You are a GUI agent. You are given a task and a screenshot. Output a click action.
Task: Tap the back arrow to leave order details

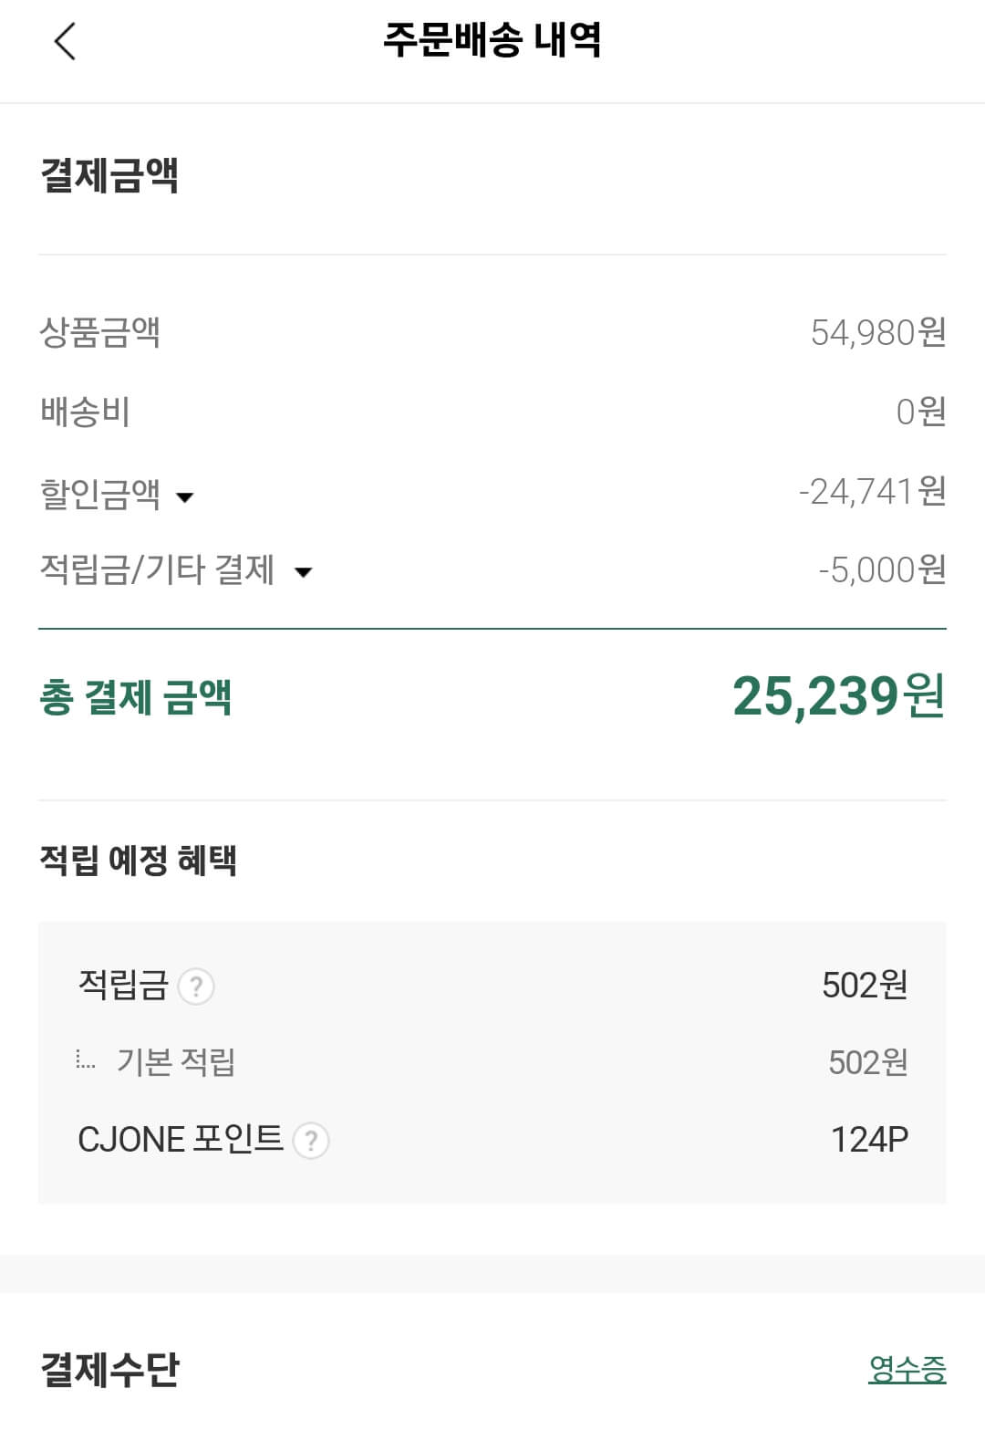point(64,43)
